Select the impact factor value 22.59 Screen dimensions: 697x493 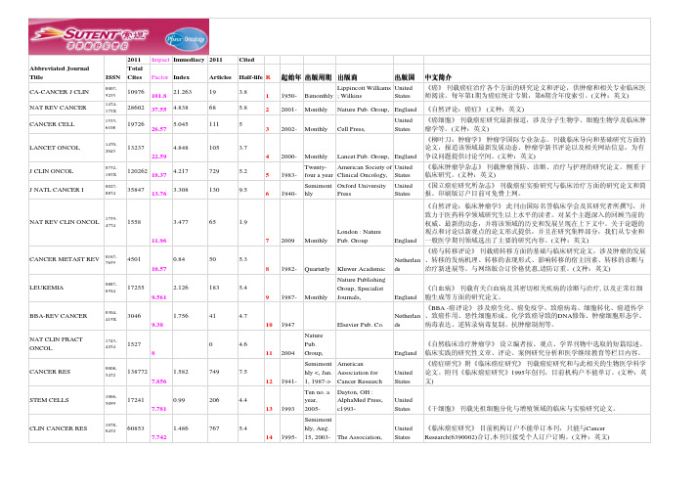[x=159, y=157]
